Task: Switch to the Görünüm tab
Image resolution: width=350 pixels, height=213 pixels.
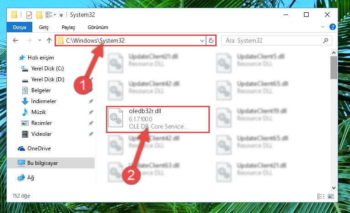Action: pyautogui.click(x=98, y=27)
